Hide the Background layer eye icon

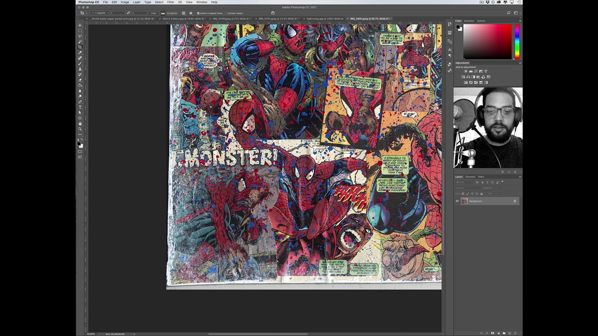(x=457, y=201)
